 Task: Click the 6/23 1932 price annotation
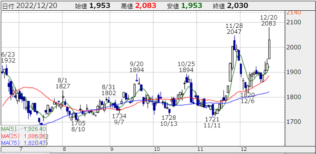click(8, 57)
